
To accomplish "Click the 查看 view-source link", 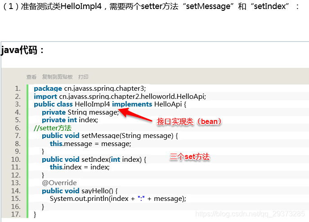I will tap(31, 77).
